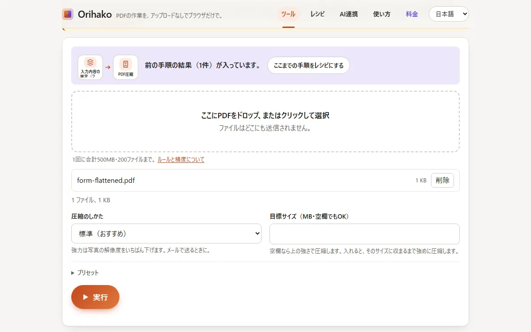Click the 目標サイズ input field

pos(365,234)
